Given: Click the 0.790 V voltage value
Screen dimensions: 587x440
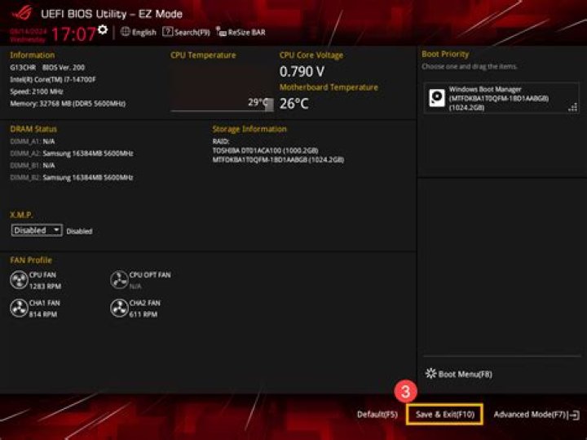Looking at the screenshot, I should pos(302,72).
